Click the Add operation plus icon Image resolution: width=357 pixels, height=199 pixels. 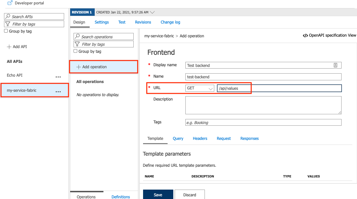[x=79, y=67]
